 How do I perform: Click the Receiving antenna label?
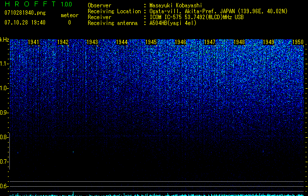(x=113, y=23)
